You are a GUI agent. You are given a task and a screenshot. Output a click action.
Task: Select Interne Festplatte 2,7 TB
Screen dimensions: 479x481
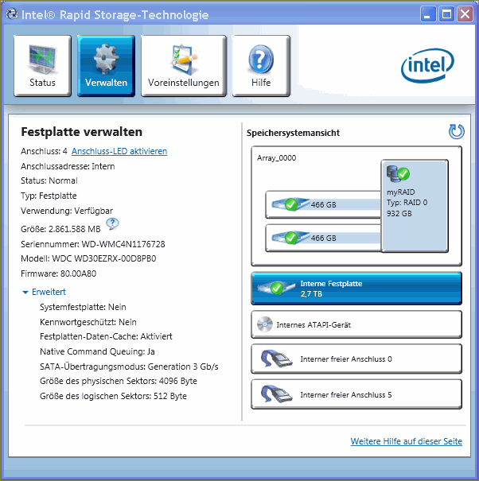(x=356, y=289)
